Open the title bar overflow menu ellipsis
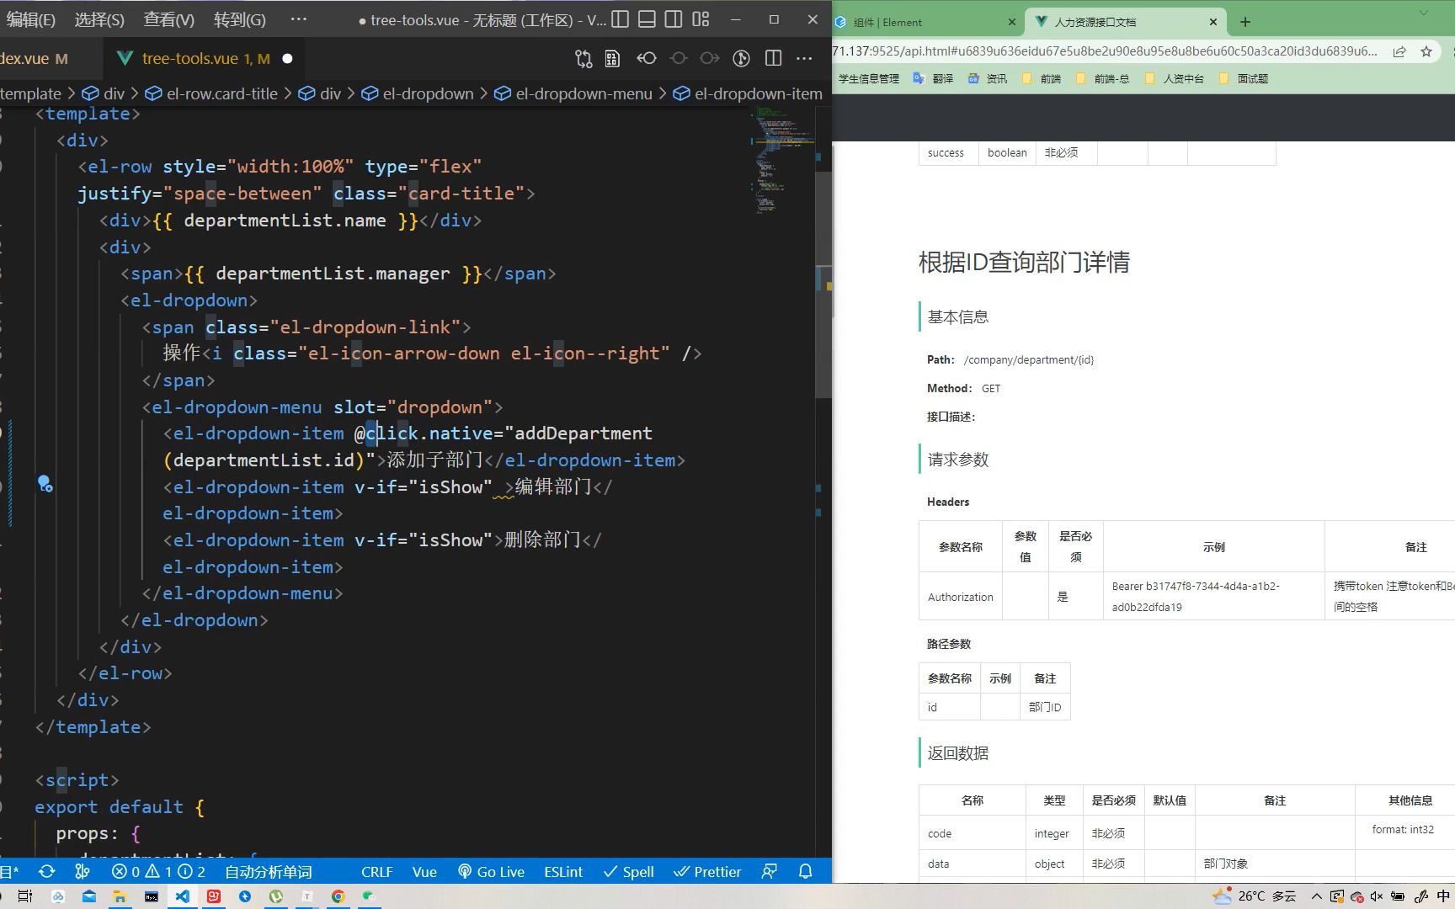Screen dimensions: 1455x909 tap(298, 19)
